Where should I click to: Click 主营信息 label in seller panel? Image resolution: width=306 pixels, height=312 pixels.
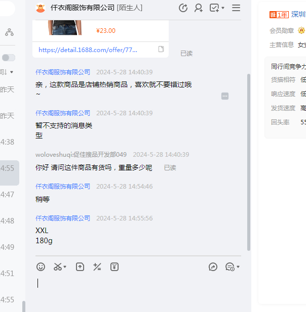pyautogui.click(x=282, y=45)
